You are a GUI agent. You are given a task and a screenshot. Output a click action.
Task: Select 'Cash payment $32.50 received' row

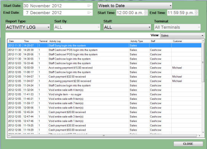pos(104,77)
